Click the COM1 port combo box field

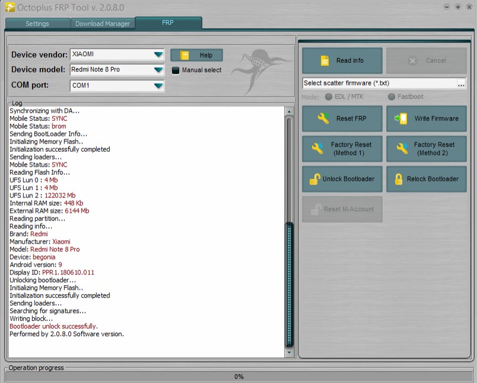click(117, 86)
